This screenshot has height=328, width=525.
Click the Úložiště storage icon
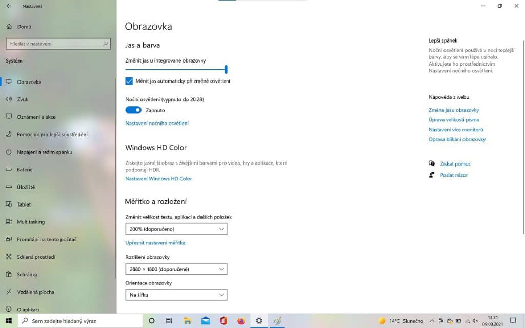(9, 187)
